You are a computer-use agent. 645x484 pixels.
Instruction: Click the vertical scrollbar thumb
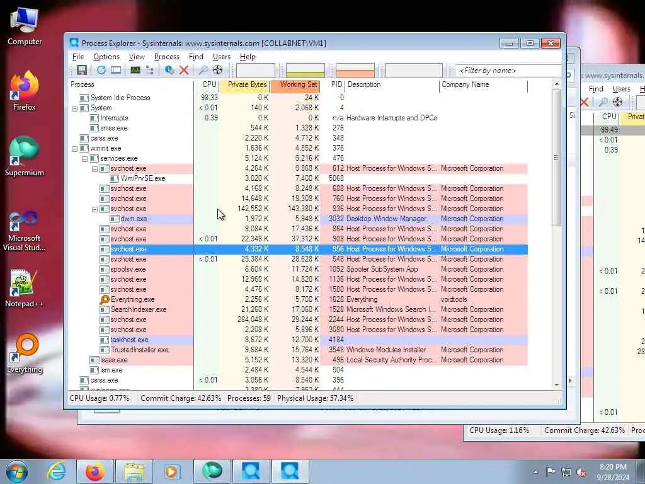pyautogui.click(x=557, y=158)
